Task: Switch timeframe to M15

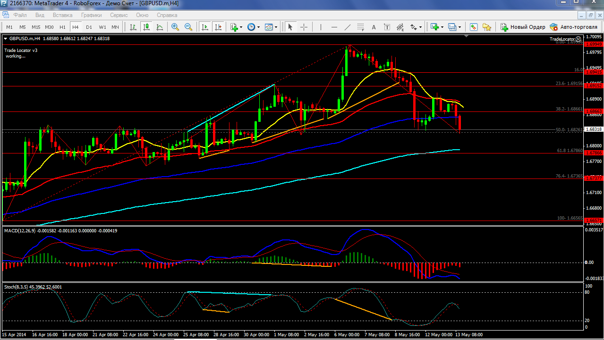Action: click(x=36, y=27)
